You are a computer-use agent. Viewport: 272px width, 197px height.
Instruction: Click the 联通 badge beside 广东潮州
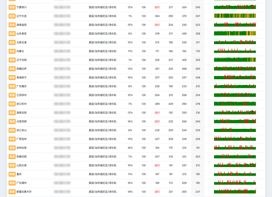tap(12, 183)
